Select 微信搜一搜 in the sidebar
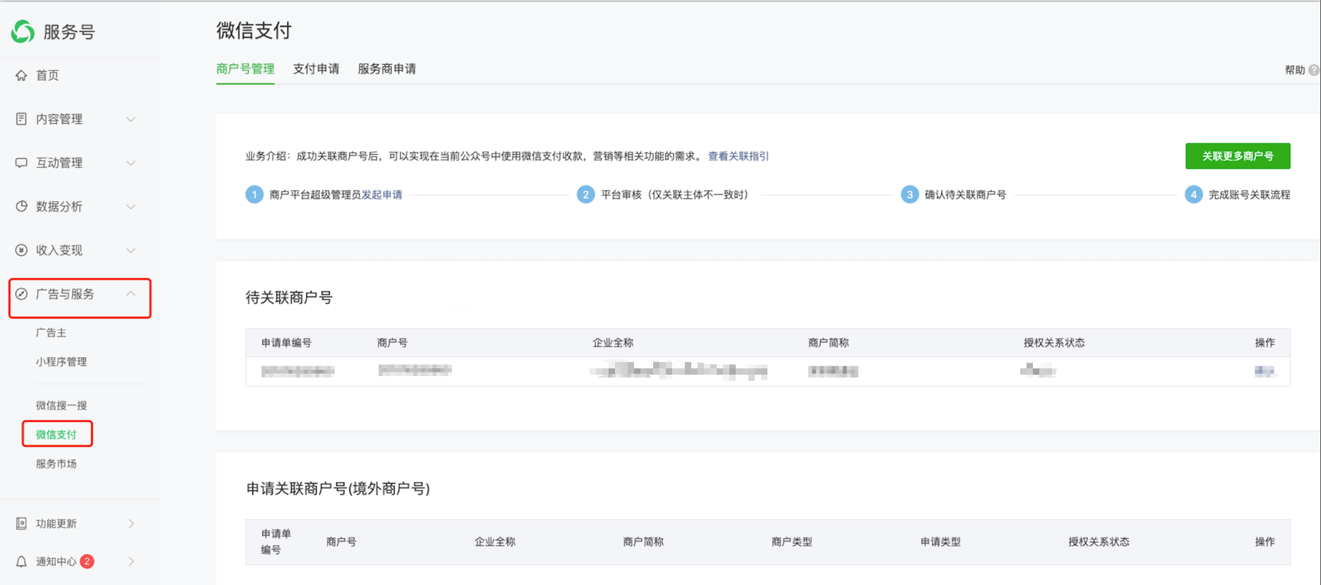1321x585 pixels. [61, 405]
